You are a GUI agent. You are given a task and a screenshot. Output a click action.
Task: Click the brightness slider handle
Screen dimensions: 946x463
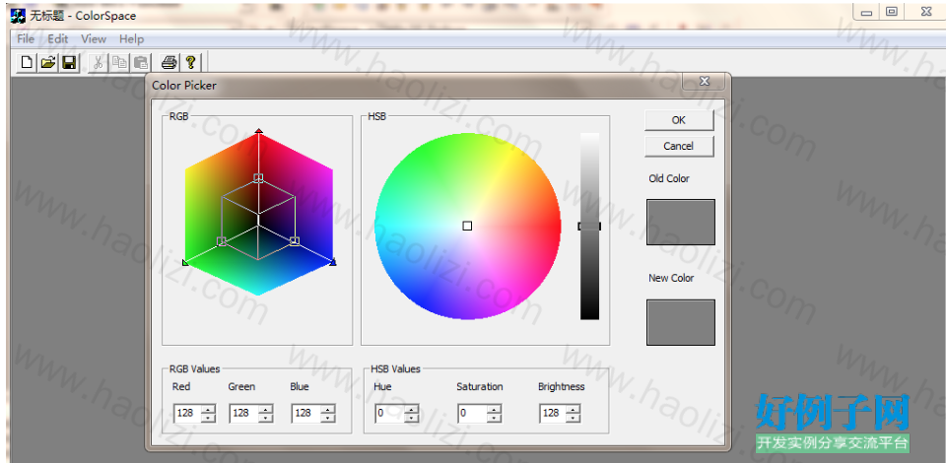(x=589, y=226)
